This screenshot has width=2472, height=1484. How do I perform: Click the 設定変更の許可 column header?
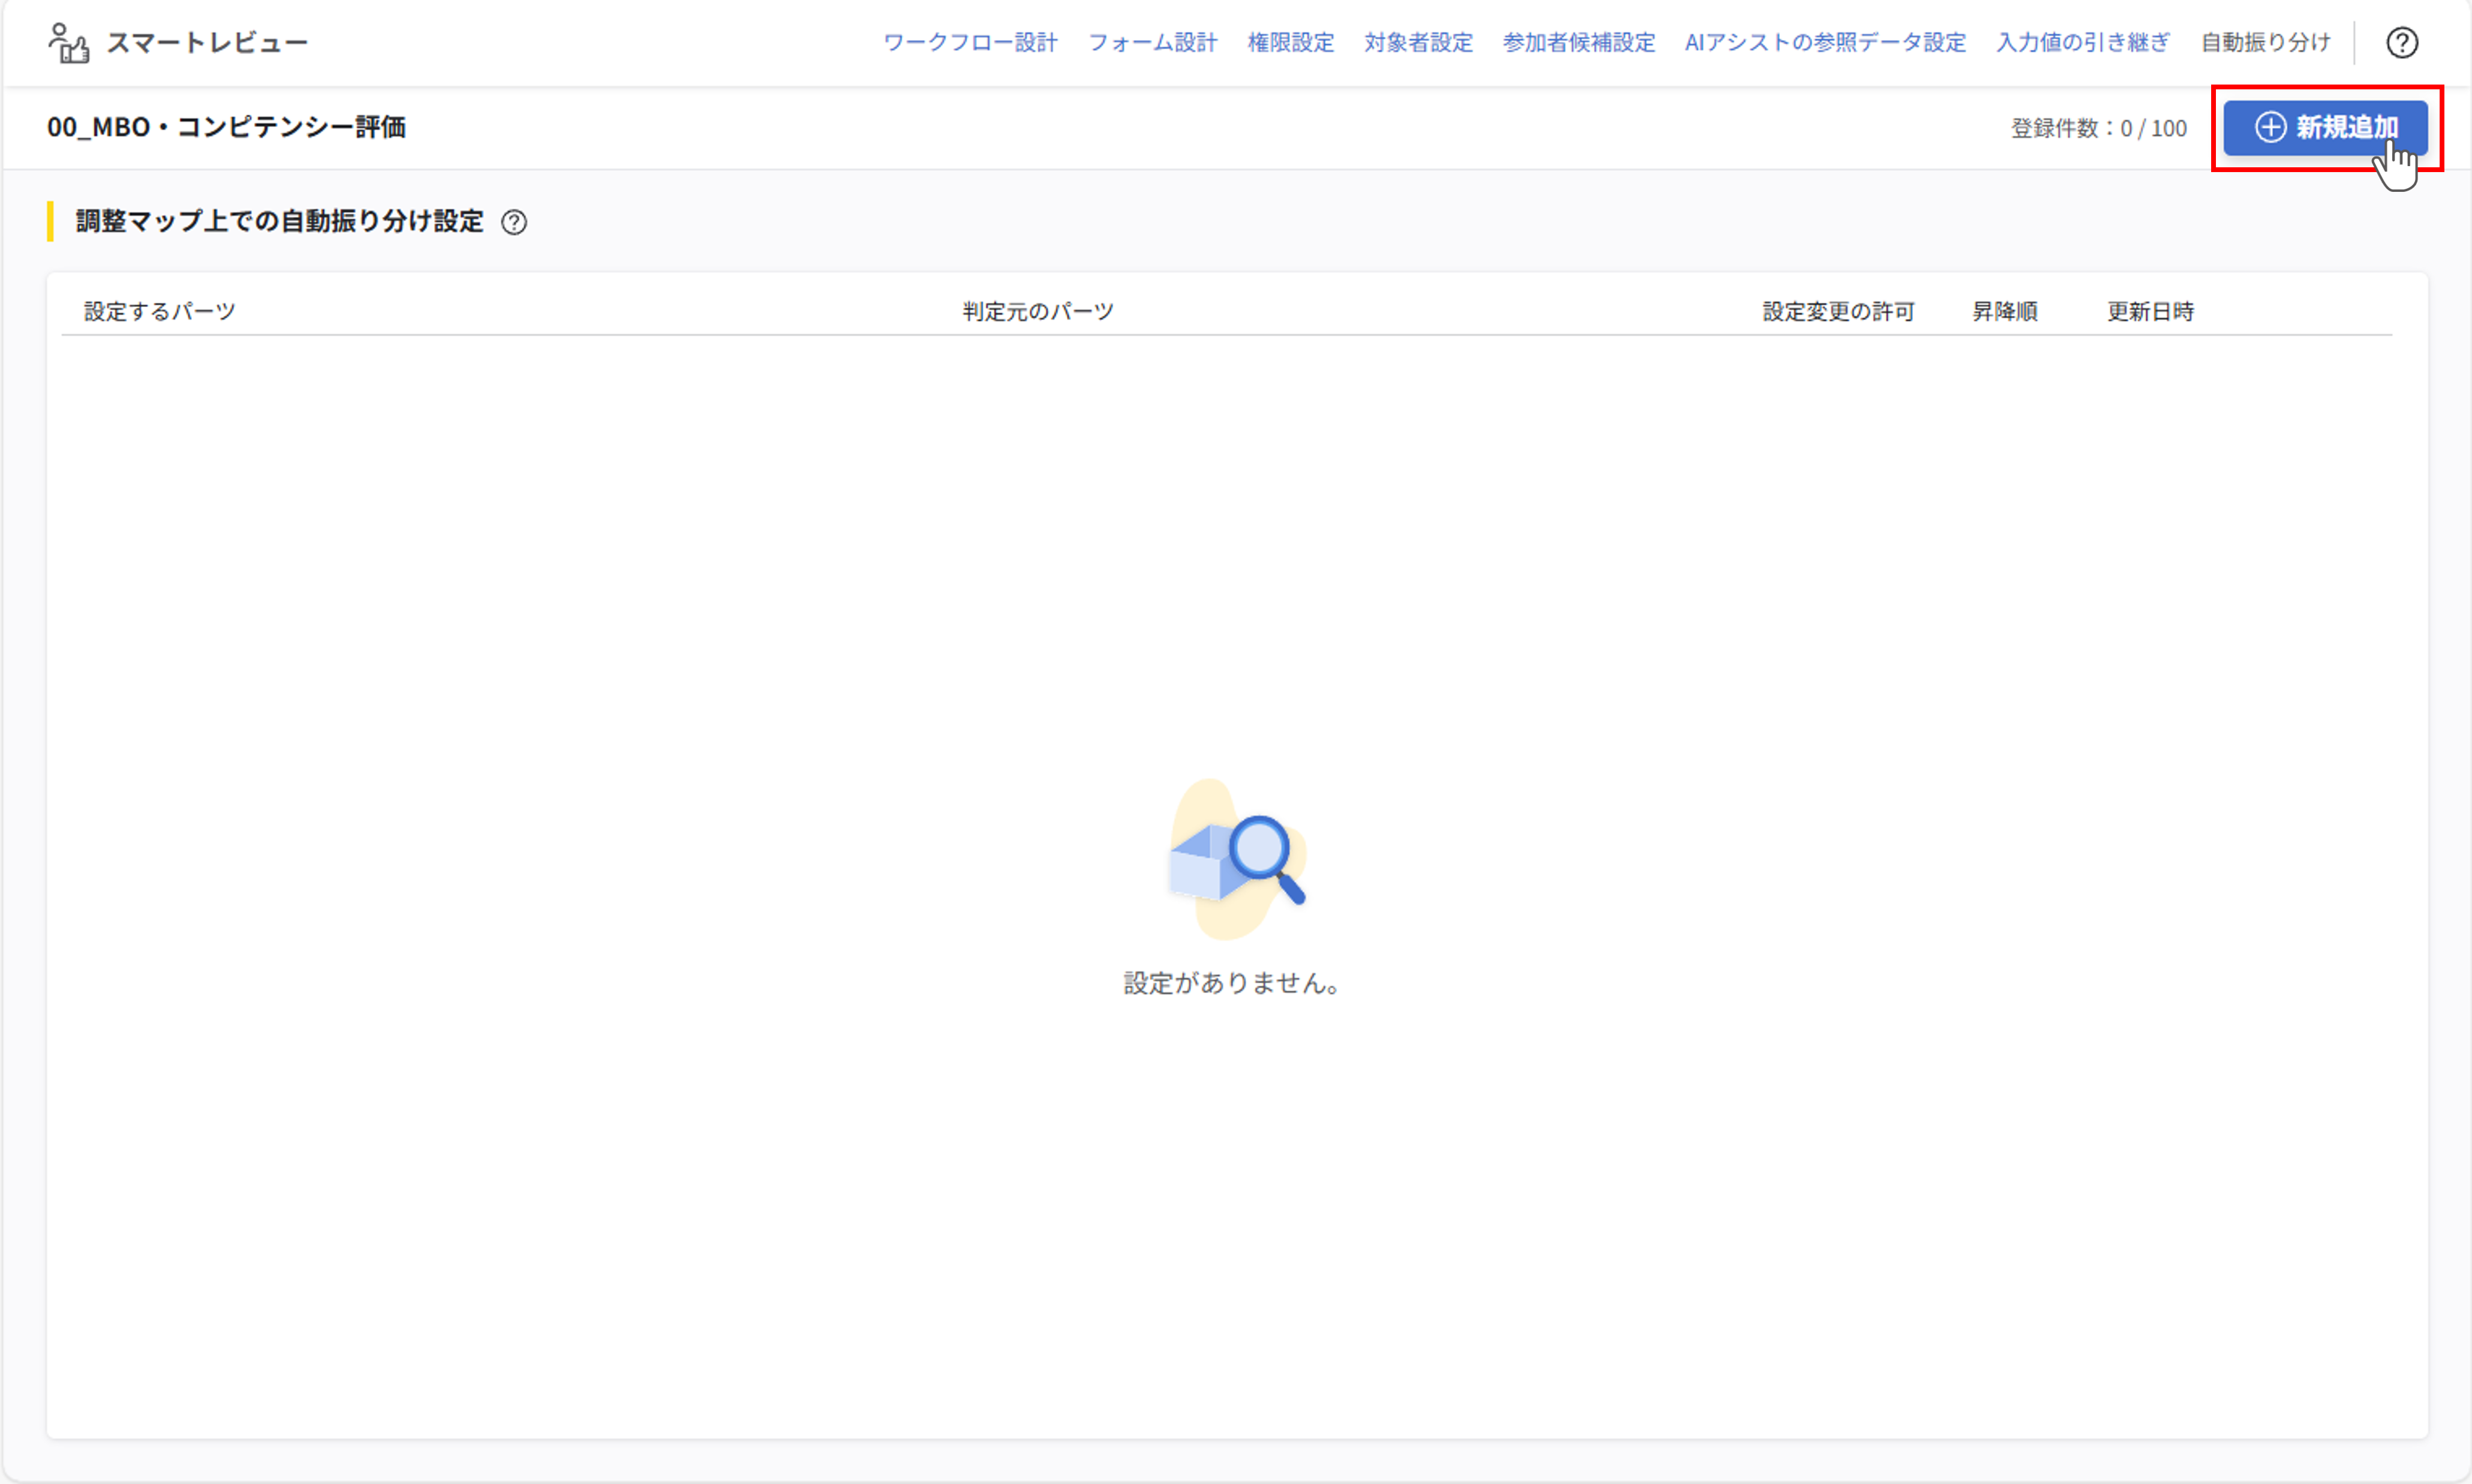[1837, 311]
